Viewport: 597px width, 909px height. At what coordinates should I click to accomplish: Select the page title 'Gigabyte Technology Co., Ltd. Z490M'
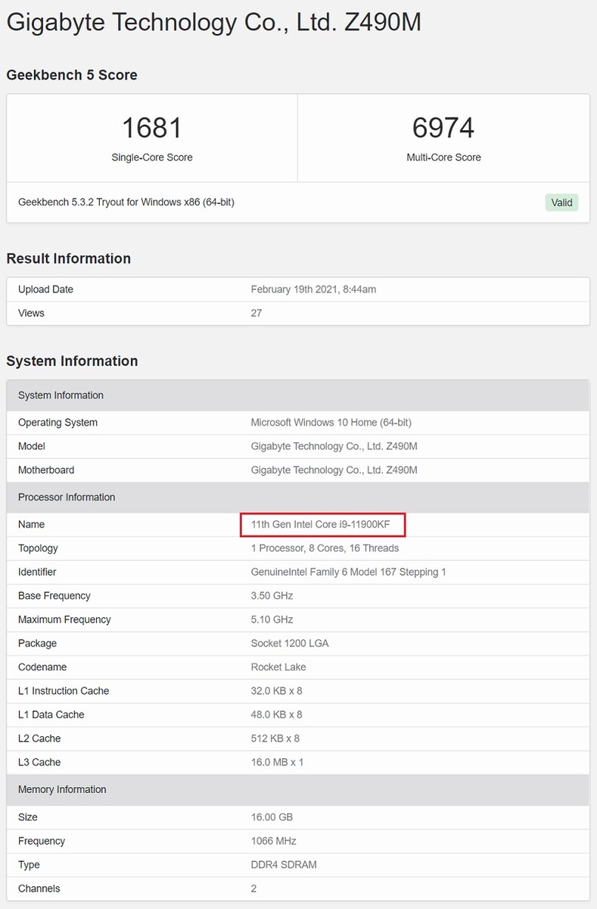(213, 22)
